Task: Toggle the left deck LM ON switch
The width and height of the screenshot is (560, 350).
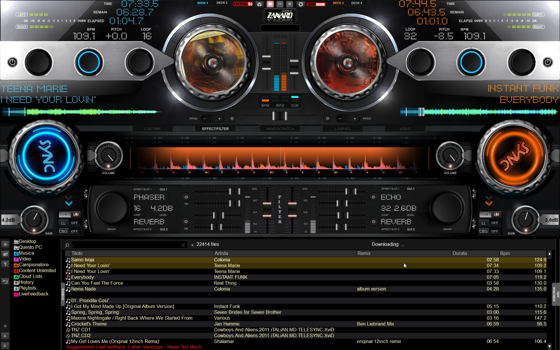Action: click(x=70, y=214)
